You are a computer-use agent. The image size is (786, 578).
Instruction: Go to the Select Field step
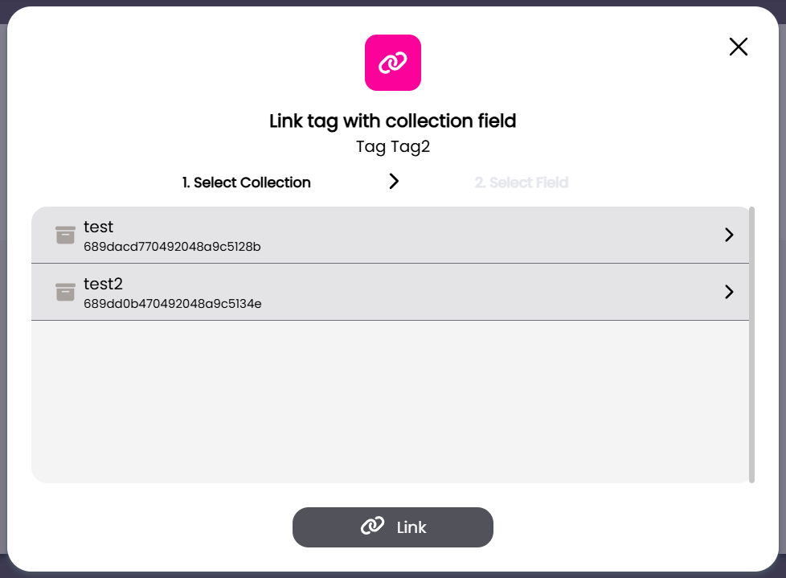tap(521, 182)
